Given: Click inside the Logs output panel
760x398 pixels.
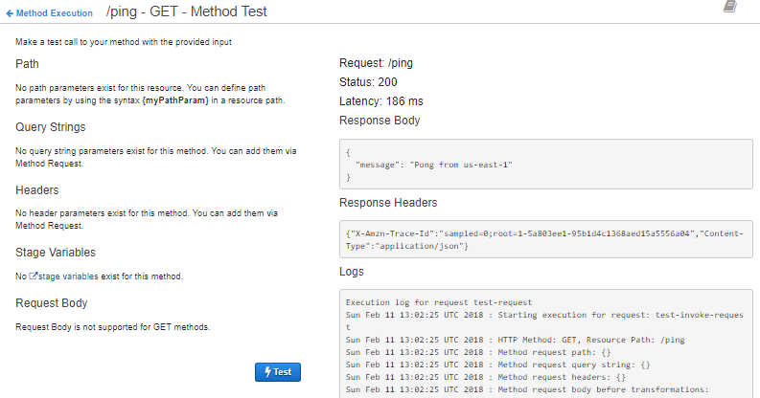Looking at the screenshot, I should point(546,344).
